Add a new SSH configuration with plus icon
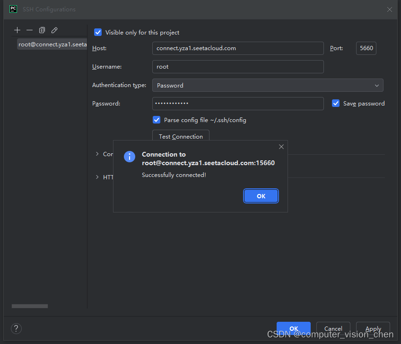 [x=17, y=30]
